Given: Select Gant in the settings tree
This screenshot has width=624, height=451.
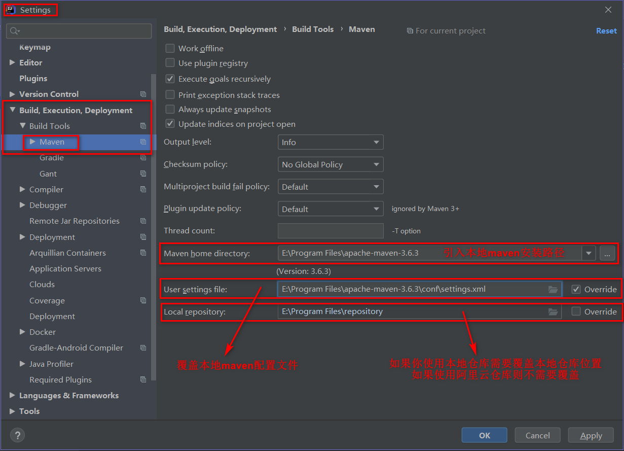Looking at the screenshot, I should 48,174.
